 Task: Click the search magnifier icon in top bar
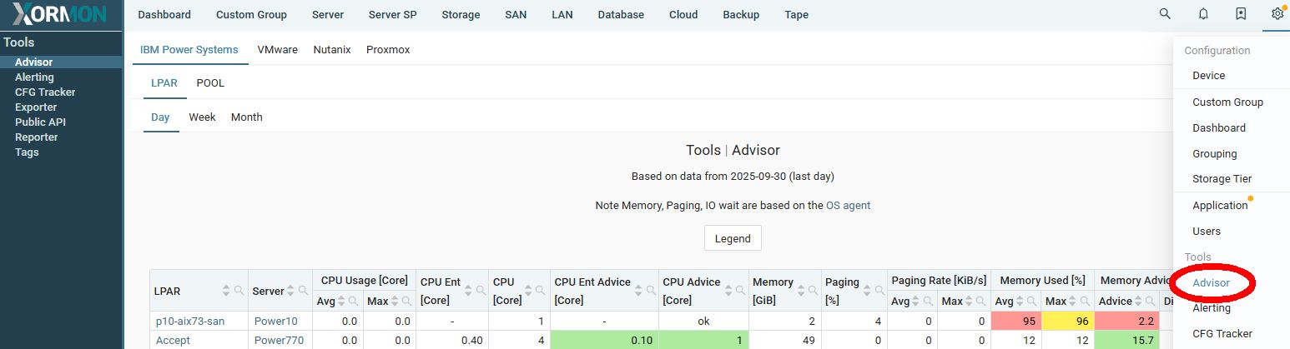click(1165, 14)
